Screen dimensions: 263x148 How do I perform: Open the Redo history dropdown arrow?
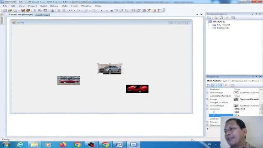pos(82,10)
